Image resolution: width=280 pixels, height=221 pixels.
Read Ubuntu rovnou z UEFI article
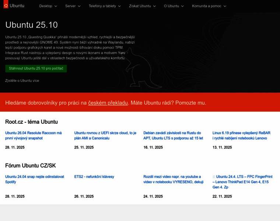point(105,136)
